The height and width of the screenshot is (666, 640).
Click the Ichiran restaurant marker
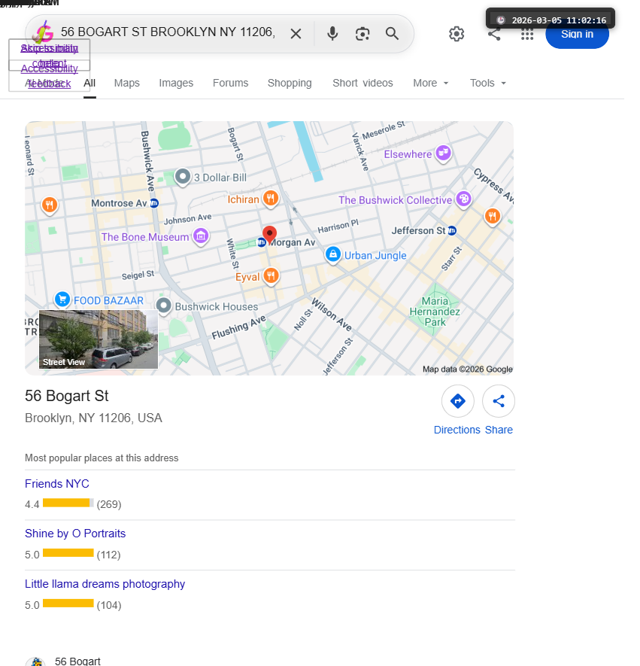pyautogui.click(x=271, y=199)
